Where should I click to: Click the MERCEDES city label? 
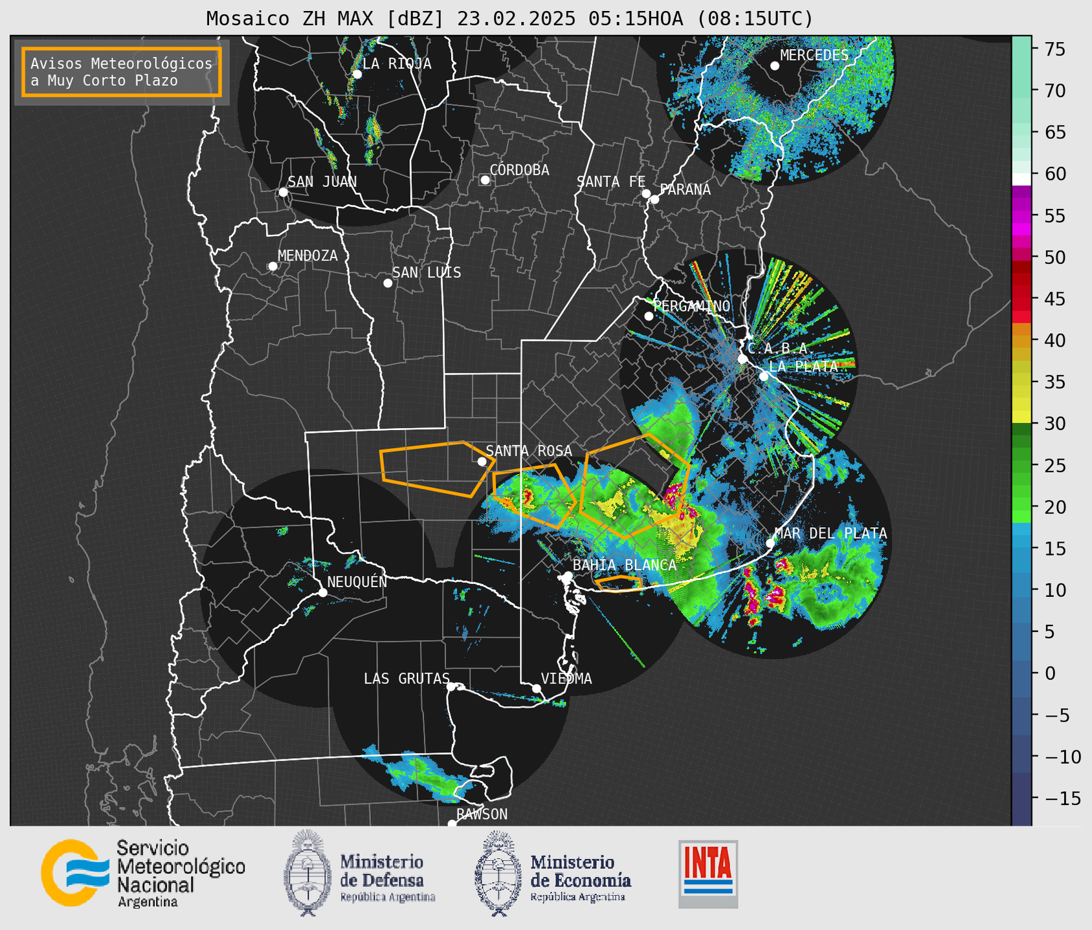pos(814,56)
